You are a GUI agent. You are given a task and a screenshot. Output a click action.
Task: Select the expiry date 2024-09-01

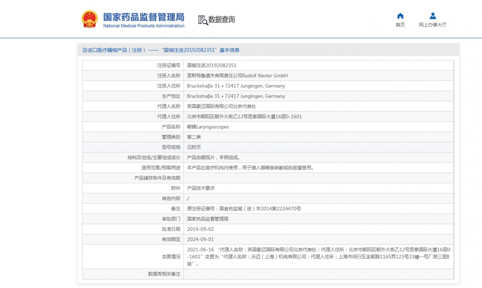[x=319, y=239]
